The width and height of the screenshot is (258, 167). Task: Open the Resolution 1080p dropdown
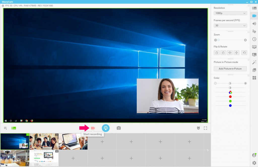point(230,13)
